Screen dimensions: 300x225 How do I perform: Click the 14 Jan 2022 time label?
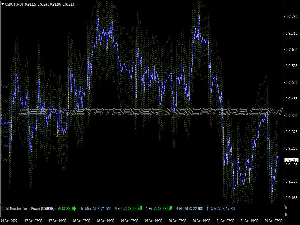tap(9, 221)
